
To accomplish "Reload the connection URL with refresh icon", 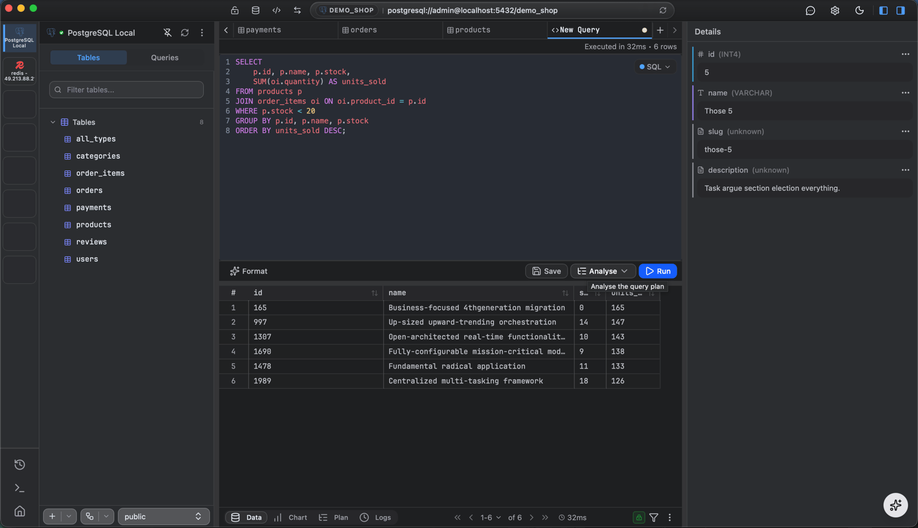I will 663,10.
